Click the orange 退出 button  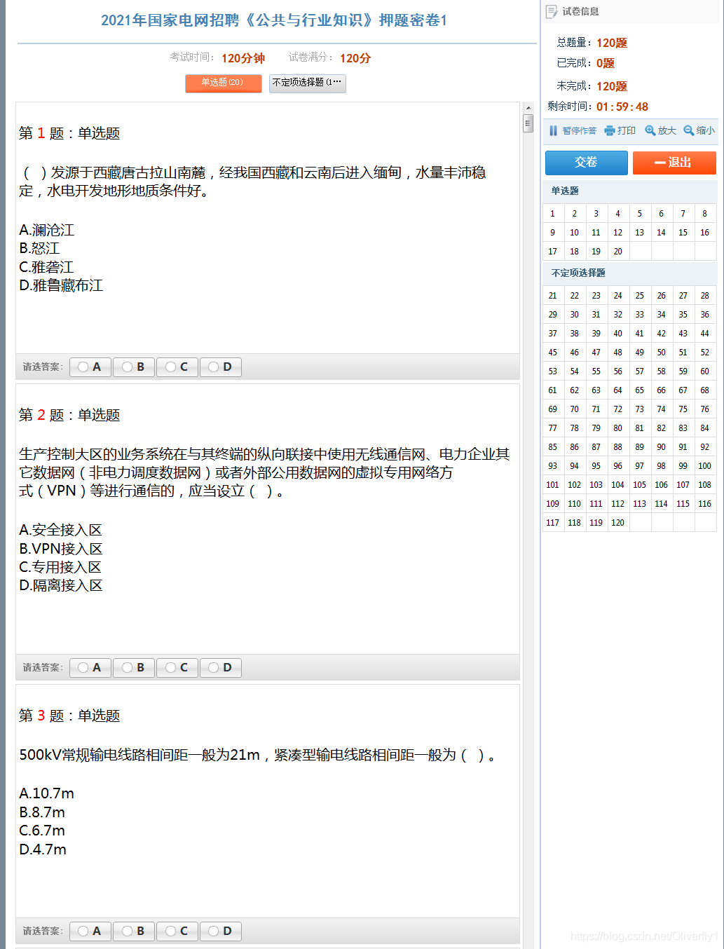click(674, 163)
